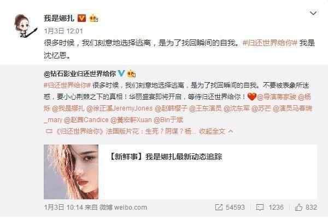The image size is (328, 219).
Task: Open the 1月3日 12:01 timestamp link
Action: [63, 31]
